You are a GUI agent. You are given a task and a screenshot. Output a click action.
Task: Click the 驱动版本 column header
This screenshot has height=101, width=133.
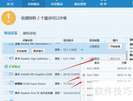coord(68,40)
